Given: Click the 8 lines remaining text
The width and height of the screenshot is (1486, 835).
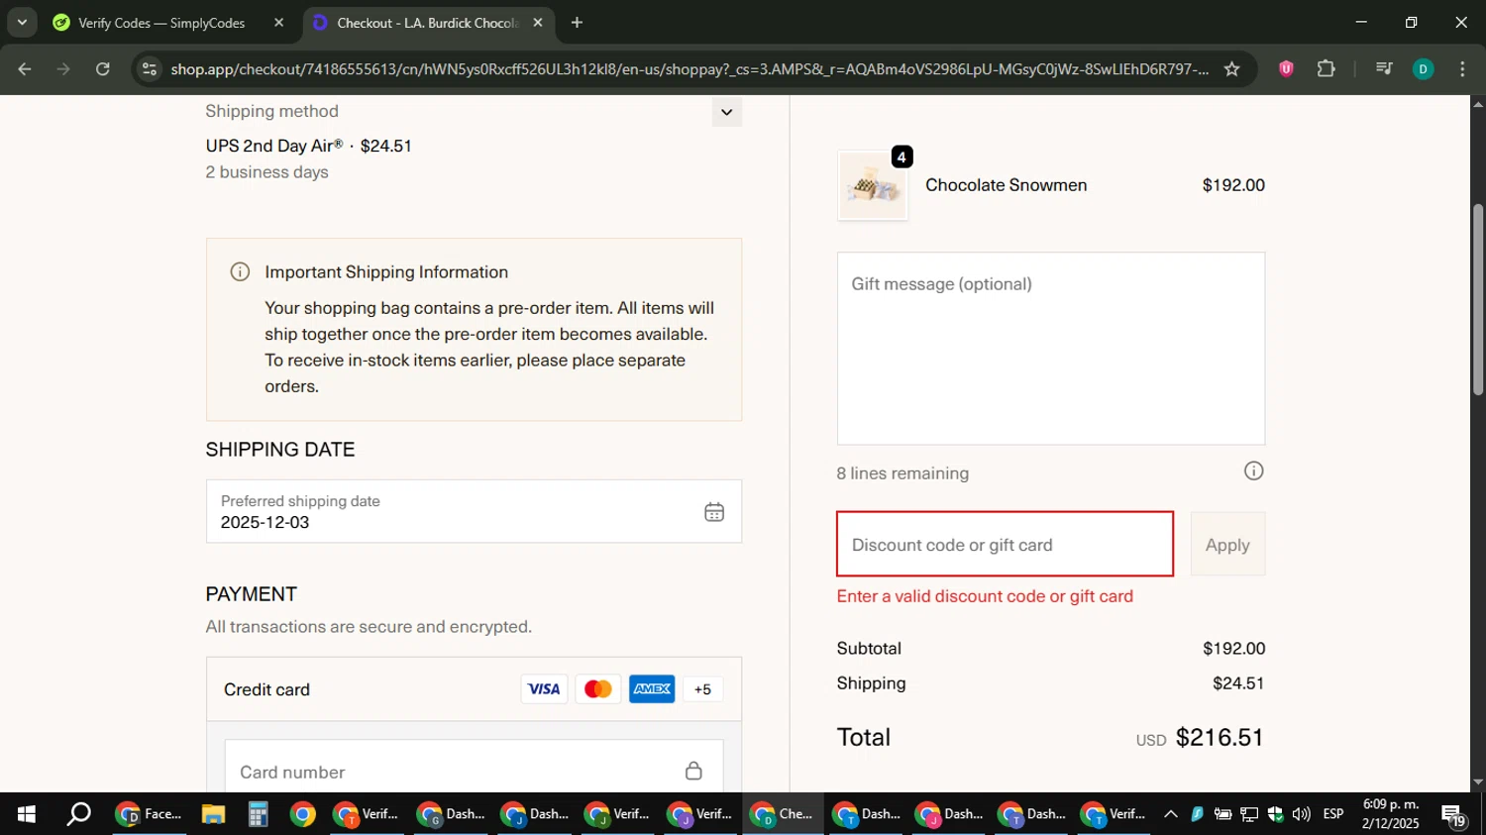Looking at the screenshot, I should [902, 473].
